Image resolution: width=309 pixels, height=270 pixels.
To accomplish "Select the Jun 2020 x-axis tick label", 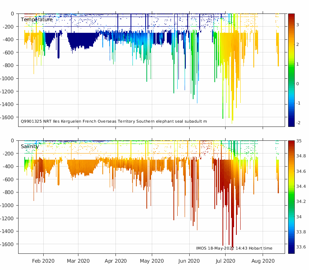I will 189,261.
